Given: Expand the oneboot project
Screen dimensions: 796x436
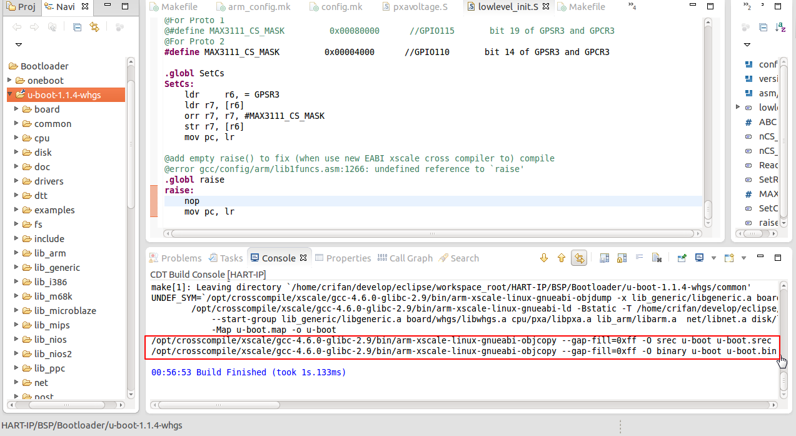Looking at the screenshot, I should [x=9, y=80].
